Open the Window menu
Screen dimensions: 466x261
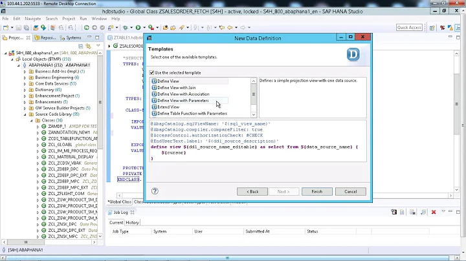pyautogui.click(x=99, y=18)
